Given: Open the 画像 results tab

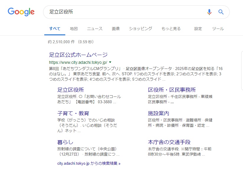Looking at the screenshot, I should point(116,29).
